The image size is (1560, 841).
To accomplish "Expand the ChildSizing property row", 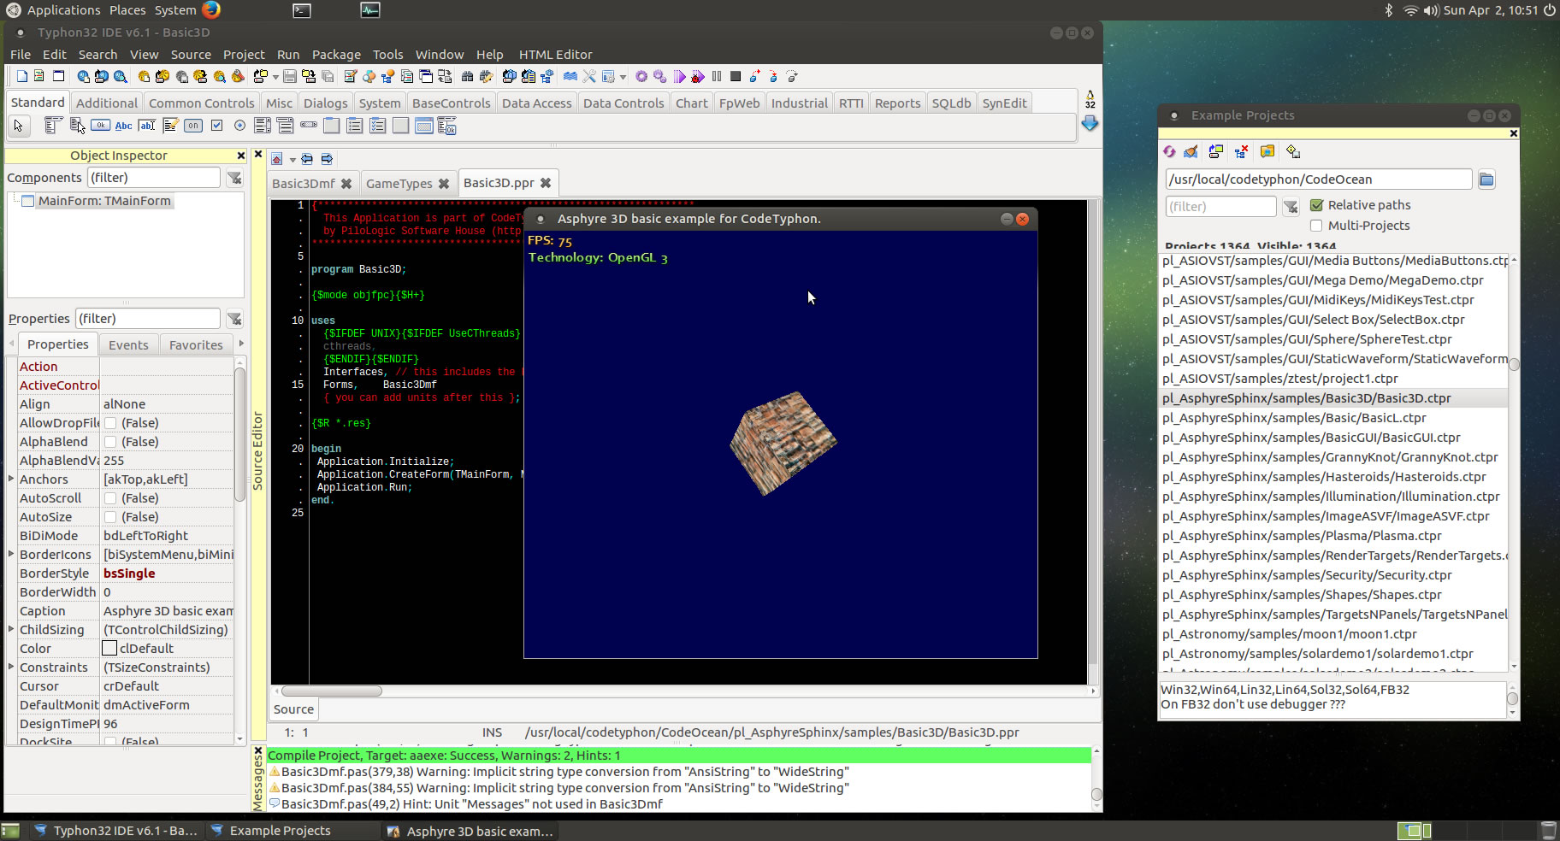I will pos(11,629).
